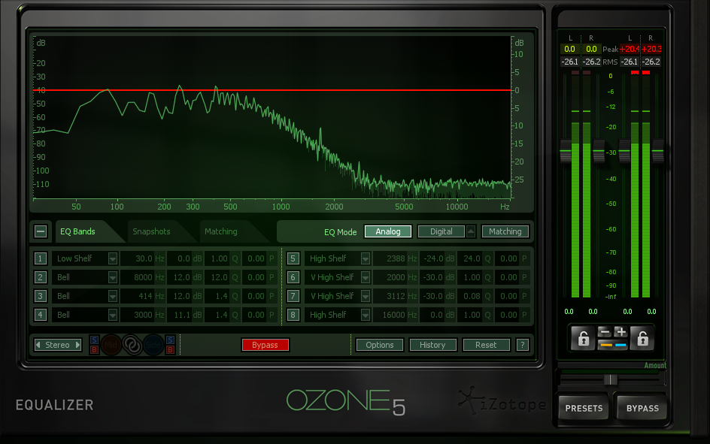Image resolution: width=710 pixels, height=444 pixels.
Task: Select the Mid channel circle
Action: (111, 345)
